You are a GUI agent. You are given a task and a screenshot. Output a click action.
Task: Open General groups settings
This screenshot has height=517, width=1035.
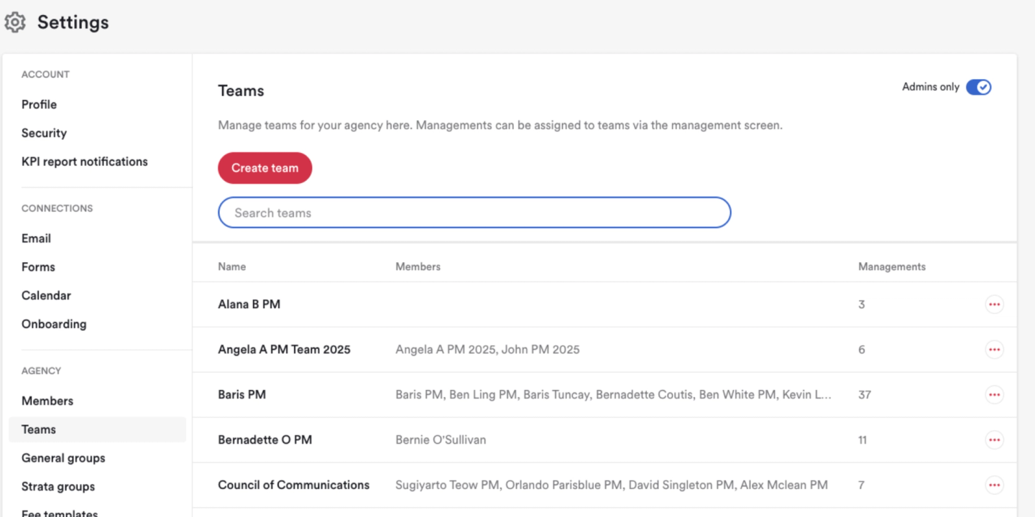pos(63,458)
